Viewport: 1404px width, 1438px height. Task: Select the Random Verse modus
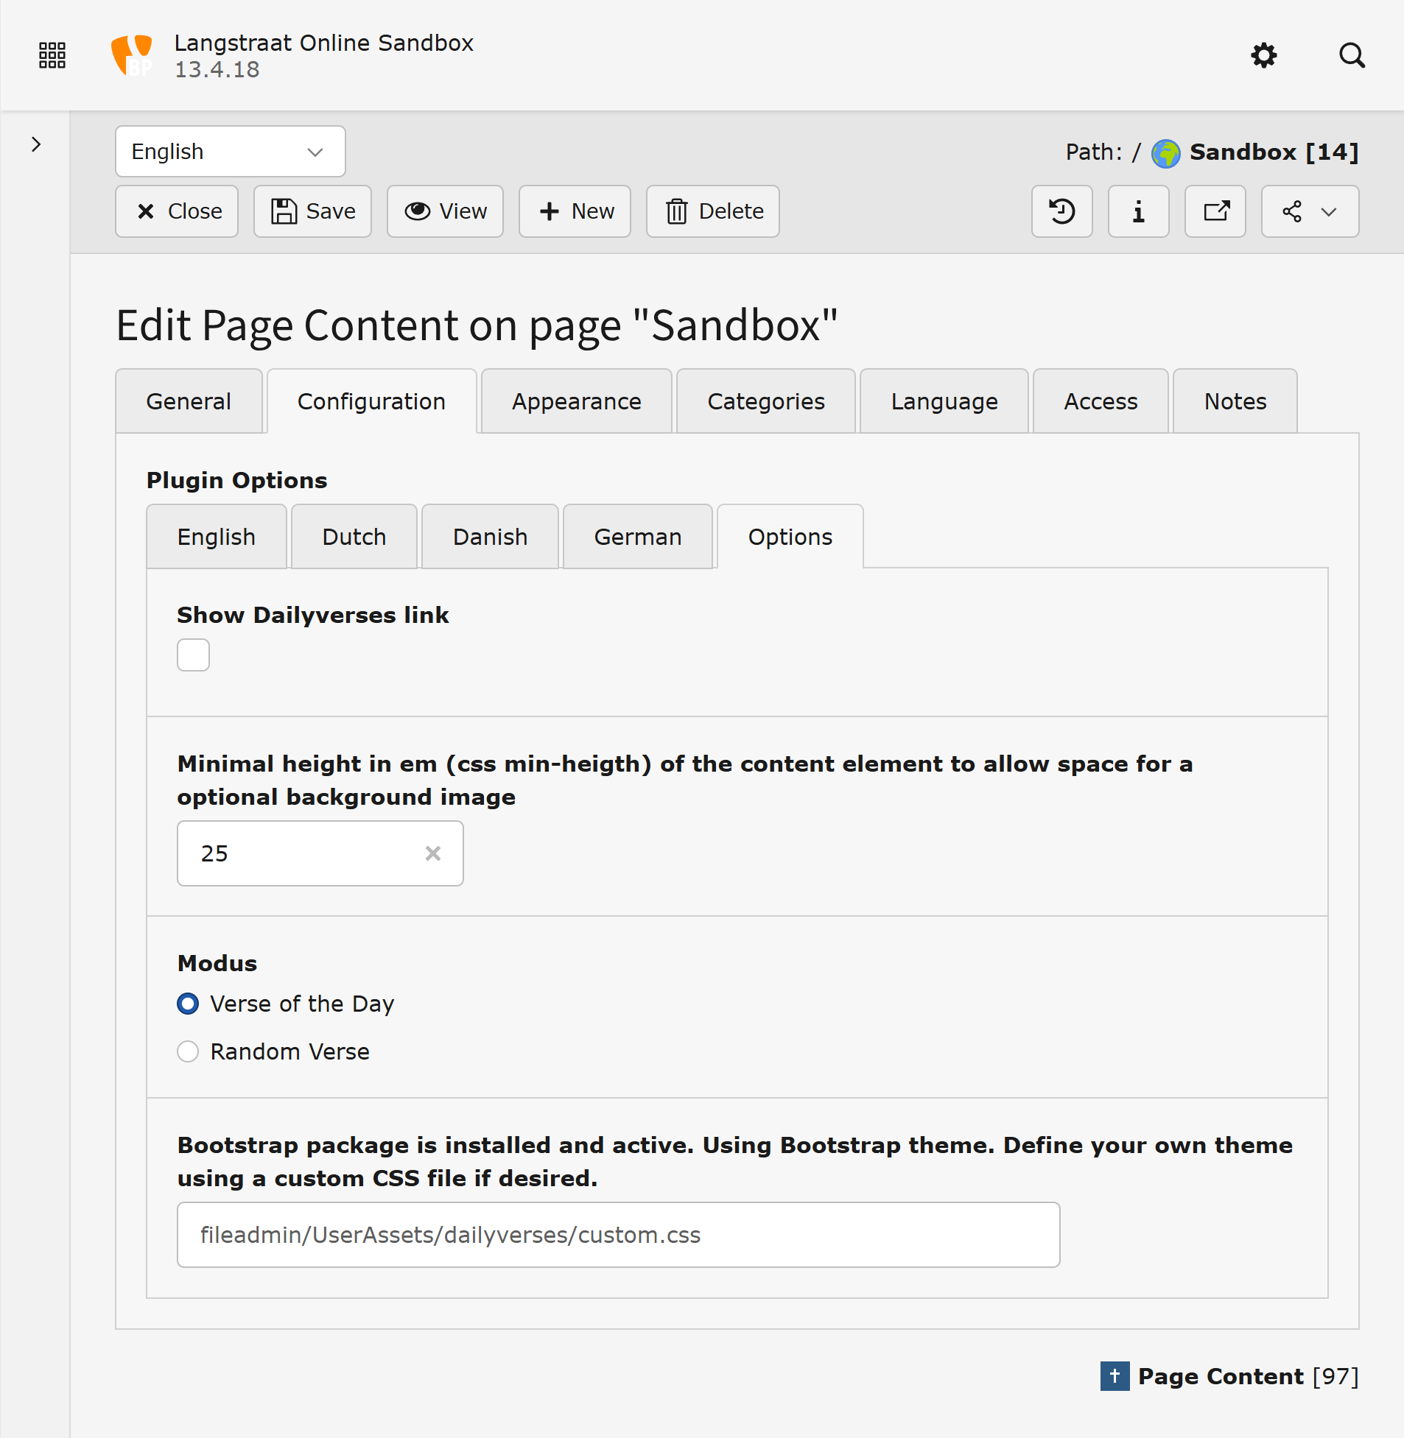pyautogui.click(x=188, y=1051)
